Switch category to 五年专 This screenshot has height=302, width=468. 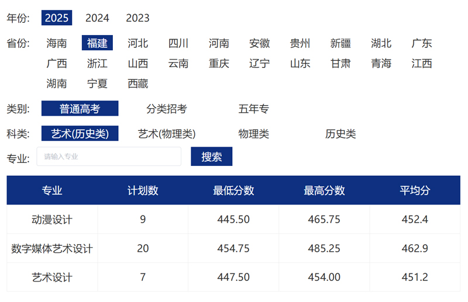(x=253, y=109)
